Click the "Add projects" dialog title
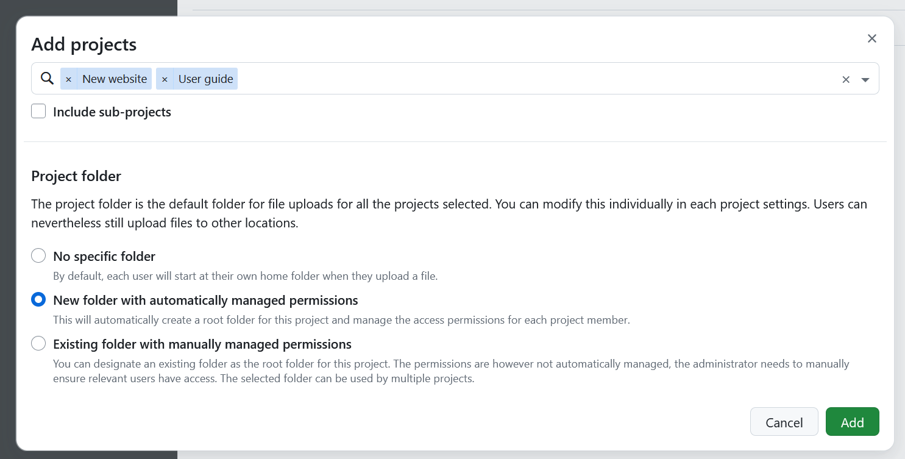Image resolution: width=905 pixels, height=459 pixels. 83,44
